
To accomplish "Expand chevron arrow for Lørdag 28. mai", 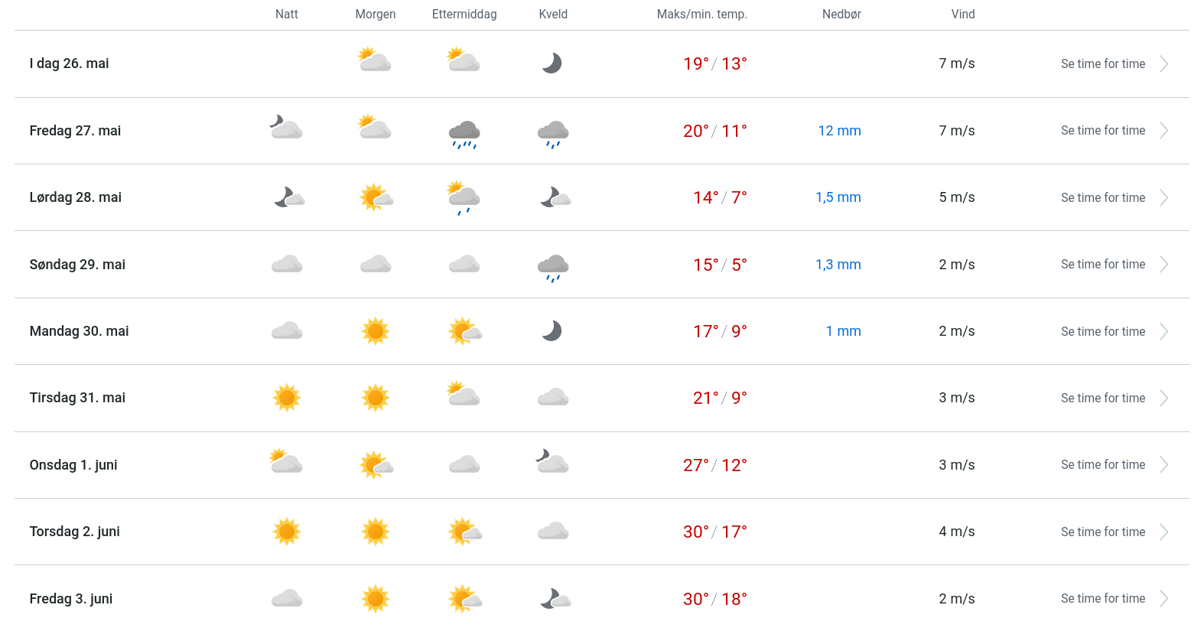I will pos(1164,198).
